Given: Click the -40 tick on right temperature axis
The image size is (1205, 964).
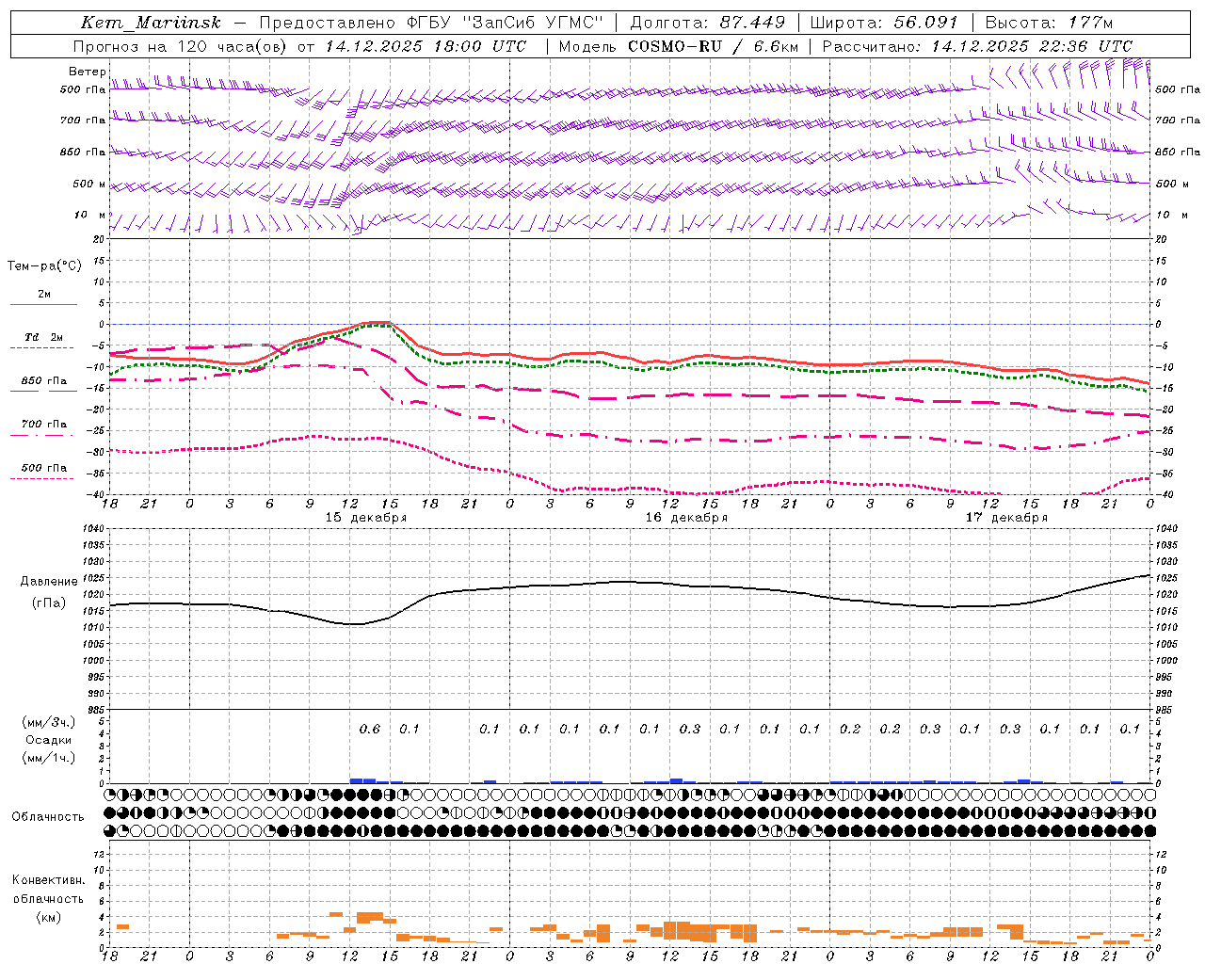Looking at the screenshot, I should pyautogui.click(x=1164, y=495).
